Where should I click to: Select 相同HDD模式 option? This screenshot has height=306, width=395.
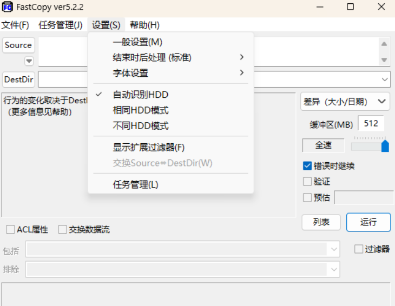pos(170,110)
